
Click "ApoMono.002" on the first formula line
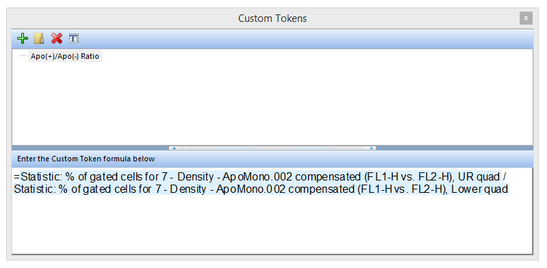[x=257, y=177]
